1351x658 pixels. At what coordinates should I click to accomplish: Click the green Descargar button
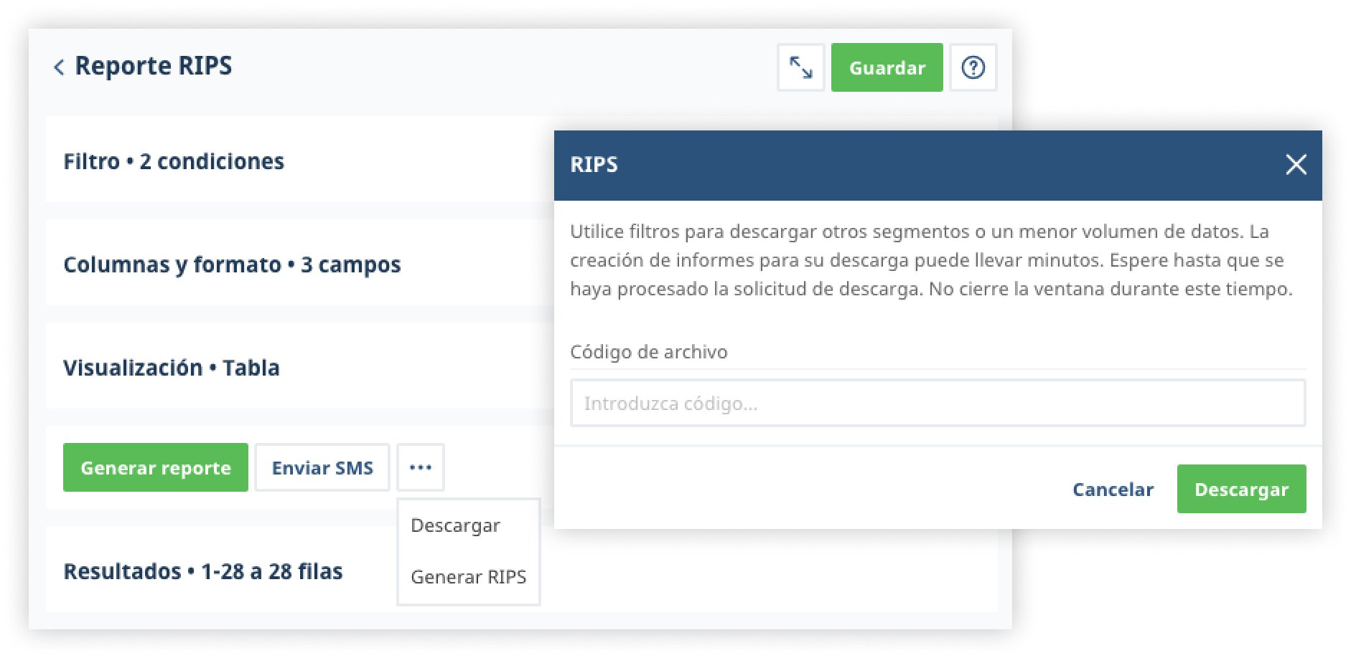coord(1241,489)
